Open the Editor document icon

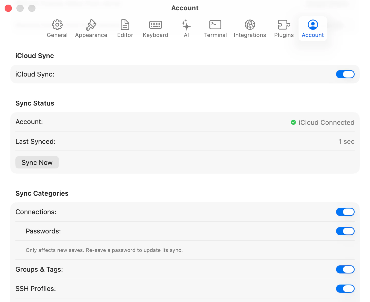[125, 25]
